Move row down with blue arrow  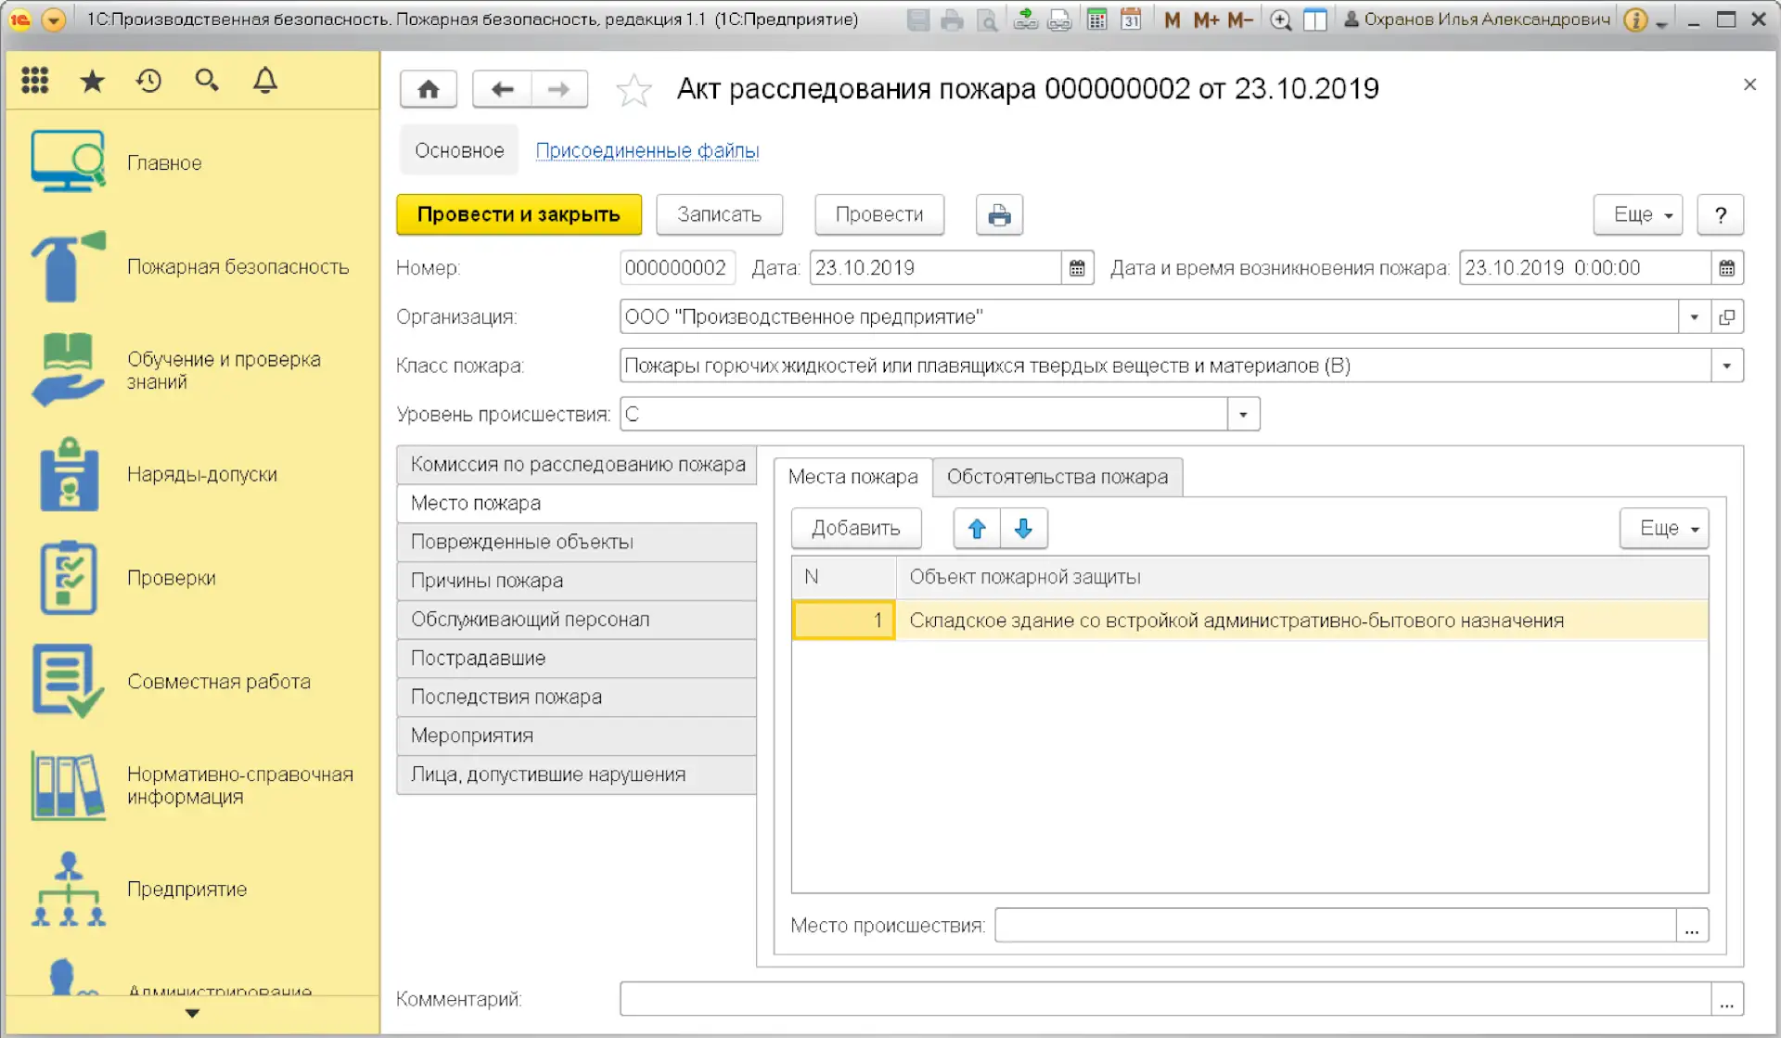[1023, 529]
